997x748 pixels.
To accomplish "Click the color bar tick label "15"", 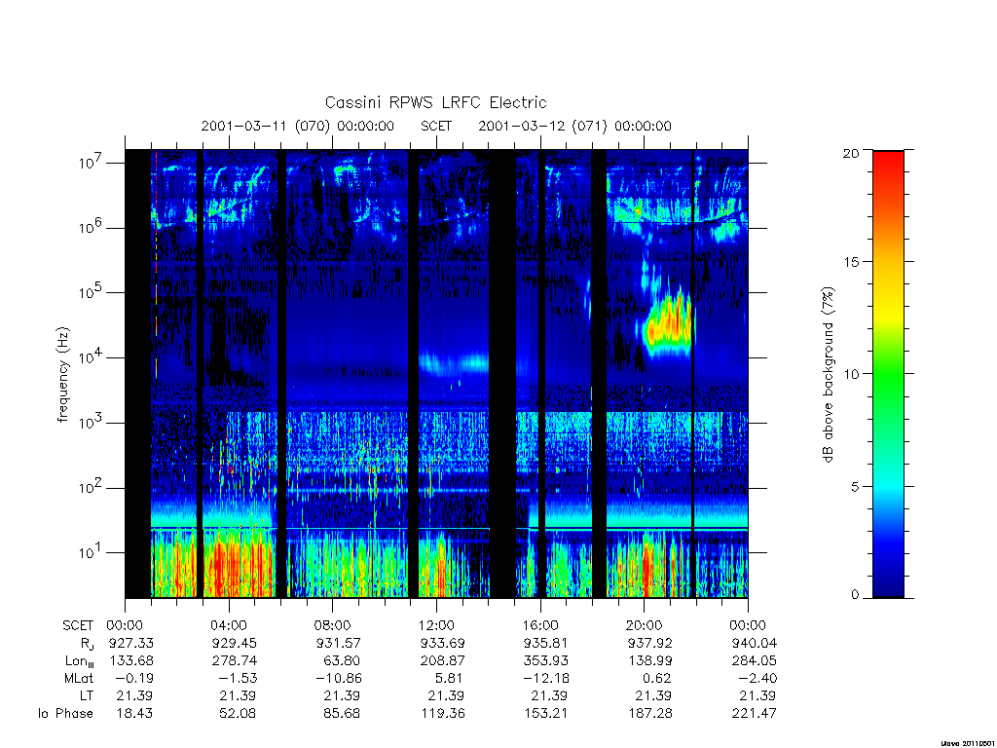I will tap(851, 262).
